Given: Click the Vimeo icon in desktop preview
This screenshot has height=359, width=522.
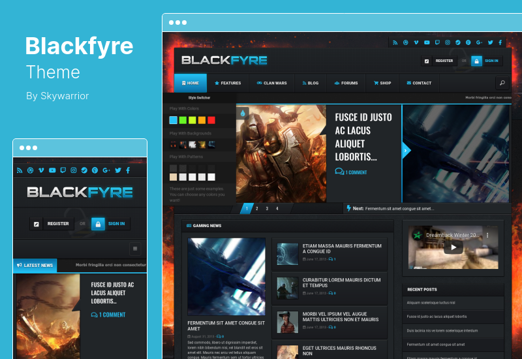Looking at the screenshot, I should tap(416, 42).
